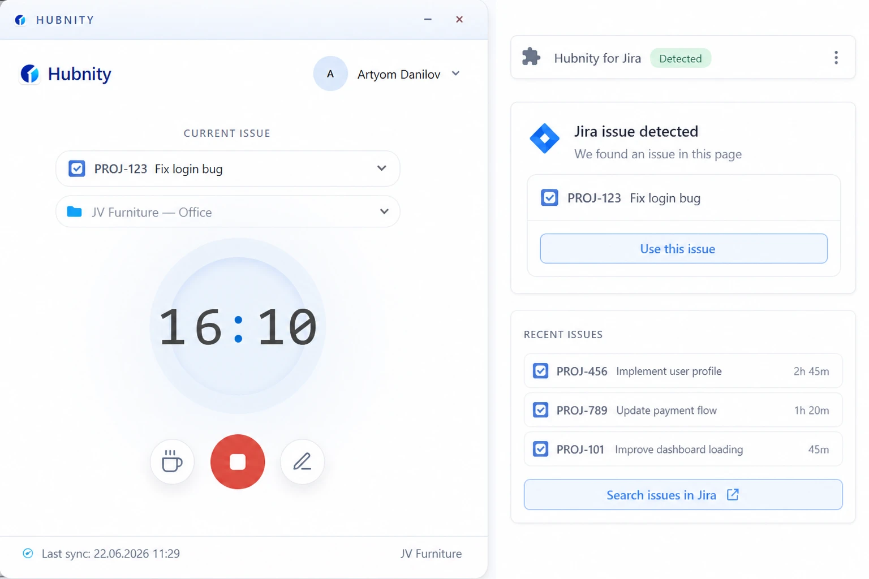Click checkbox icon in current issue selector

[77, 168]
